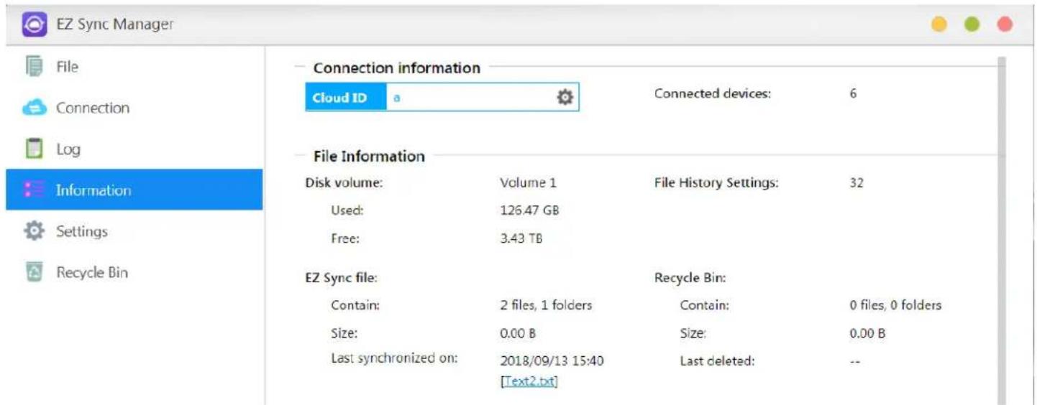Screen dimensions: 1037x405
Task: Click the File sidebar icon
Action: click(x=34, y=67)
